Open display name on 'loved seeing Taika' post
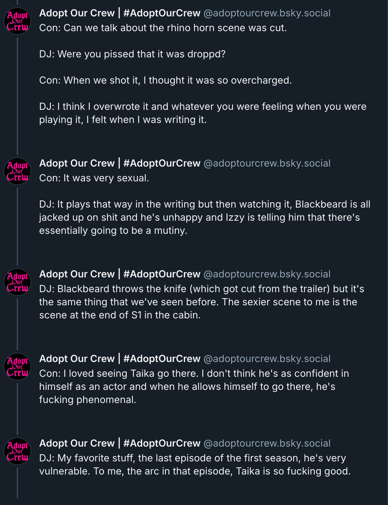 119,359
